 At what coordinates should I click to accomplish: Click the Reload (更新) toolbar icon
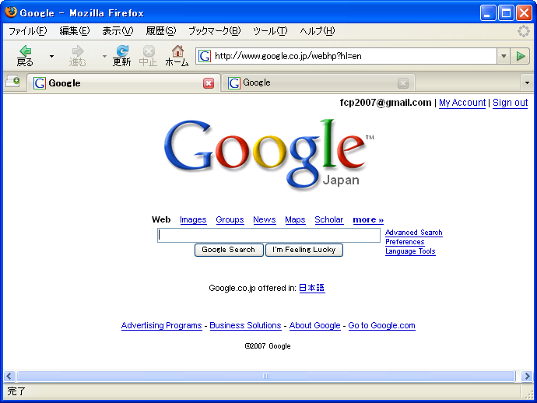pos(122,51)
